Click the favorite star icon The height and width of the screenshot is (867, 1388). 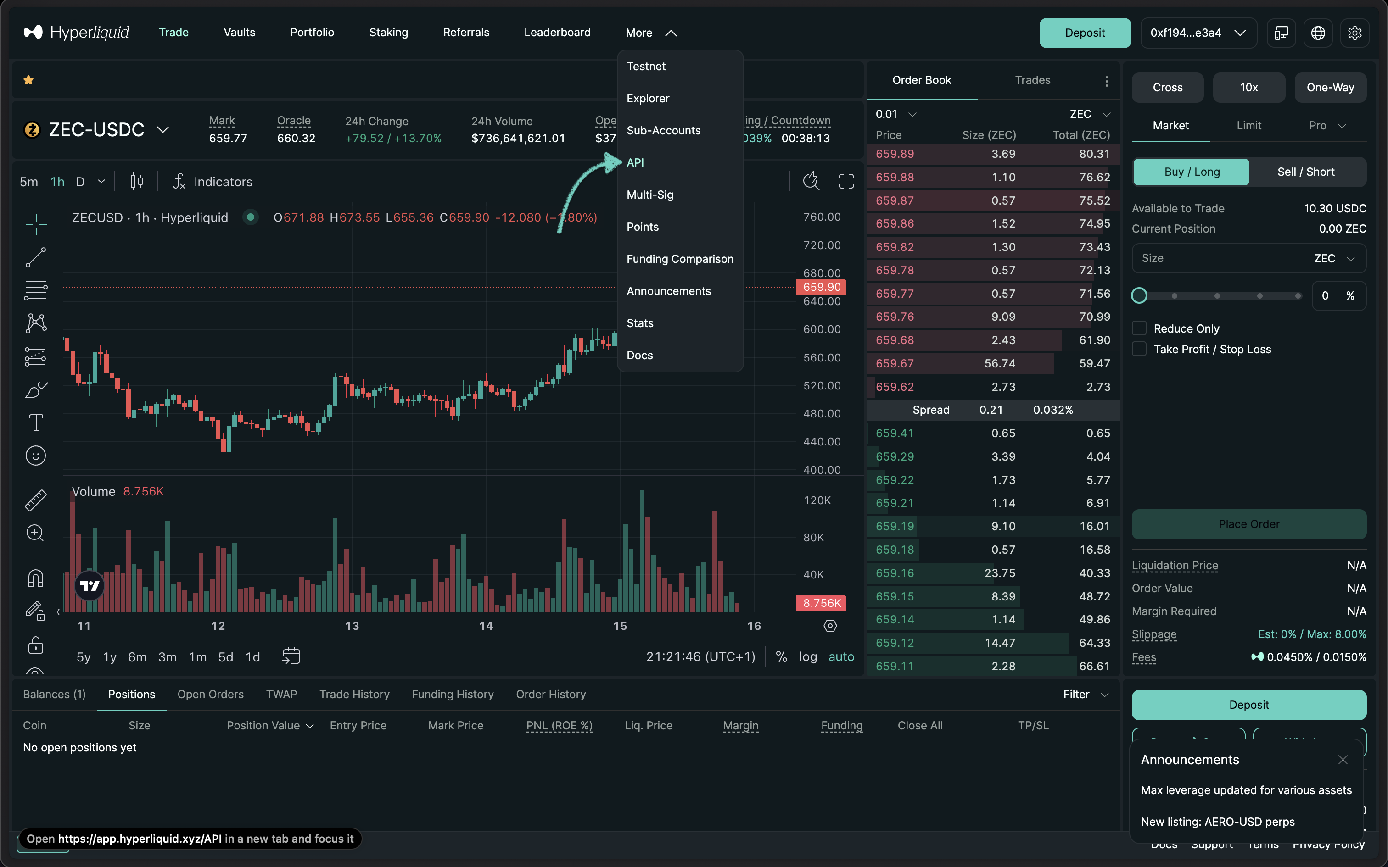click(x=28, y=80)
